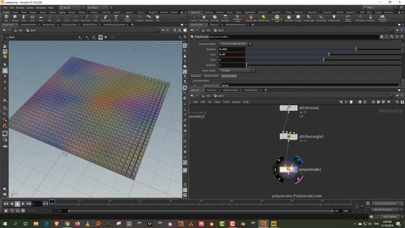
Task: Play the timeline forward
Action: 23,204
